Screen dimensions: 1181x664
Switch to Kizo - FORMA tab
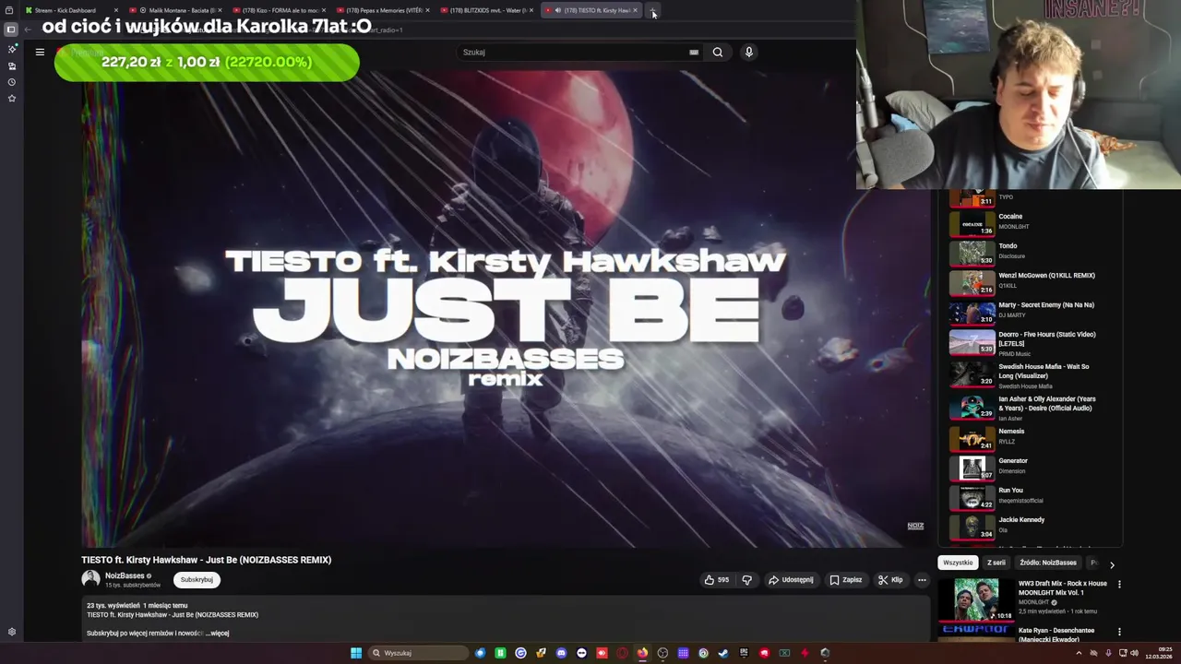tap(279, 10)
